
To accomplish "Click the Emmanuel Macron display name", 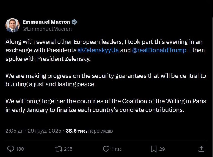I will pyautogui.click(x=45, y=22).
